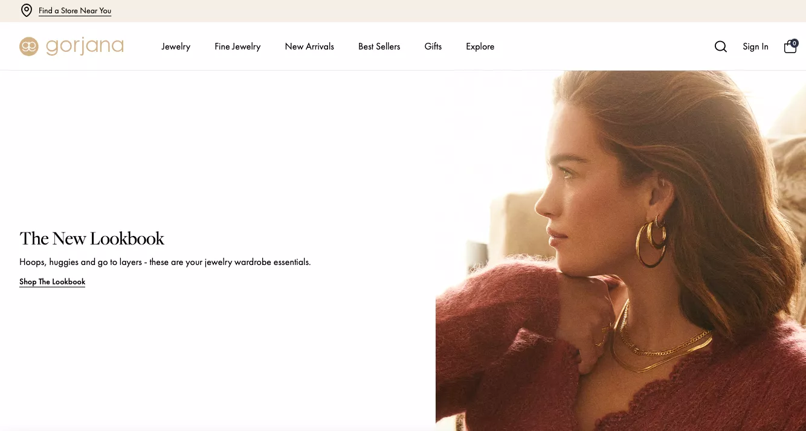Select Fine Jewelry in the navigation
This screenshot has width=806, height=431.
tap(237, 46)
